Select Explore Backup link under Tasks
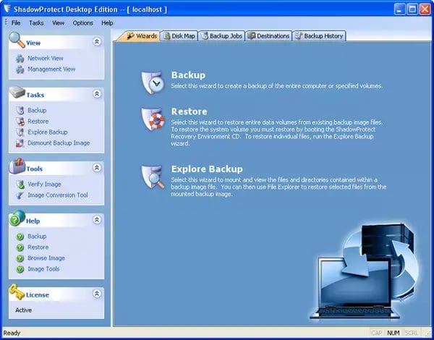Image resolution: width=434 pixels, height=340 pixels. [48, 132]
